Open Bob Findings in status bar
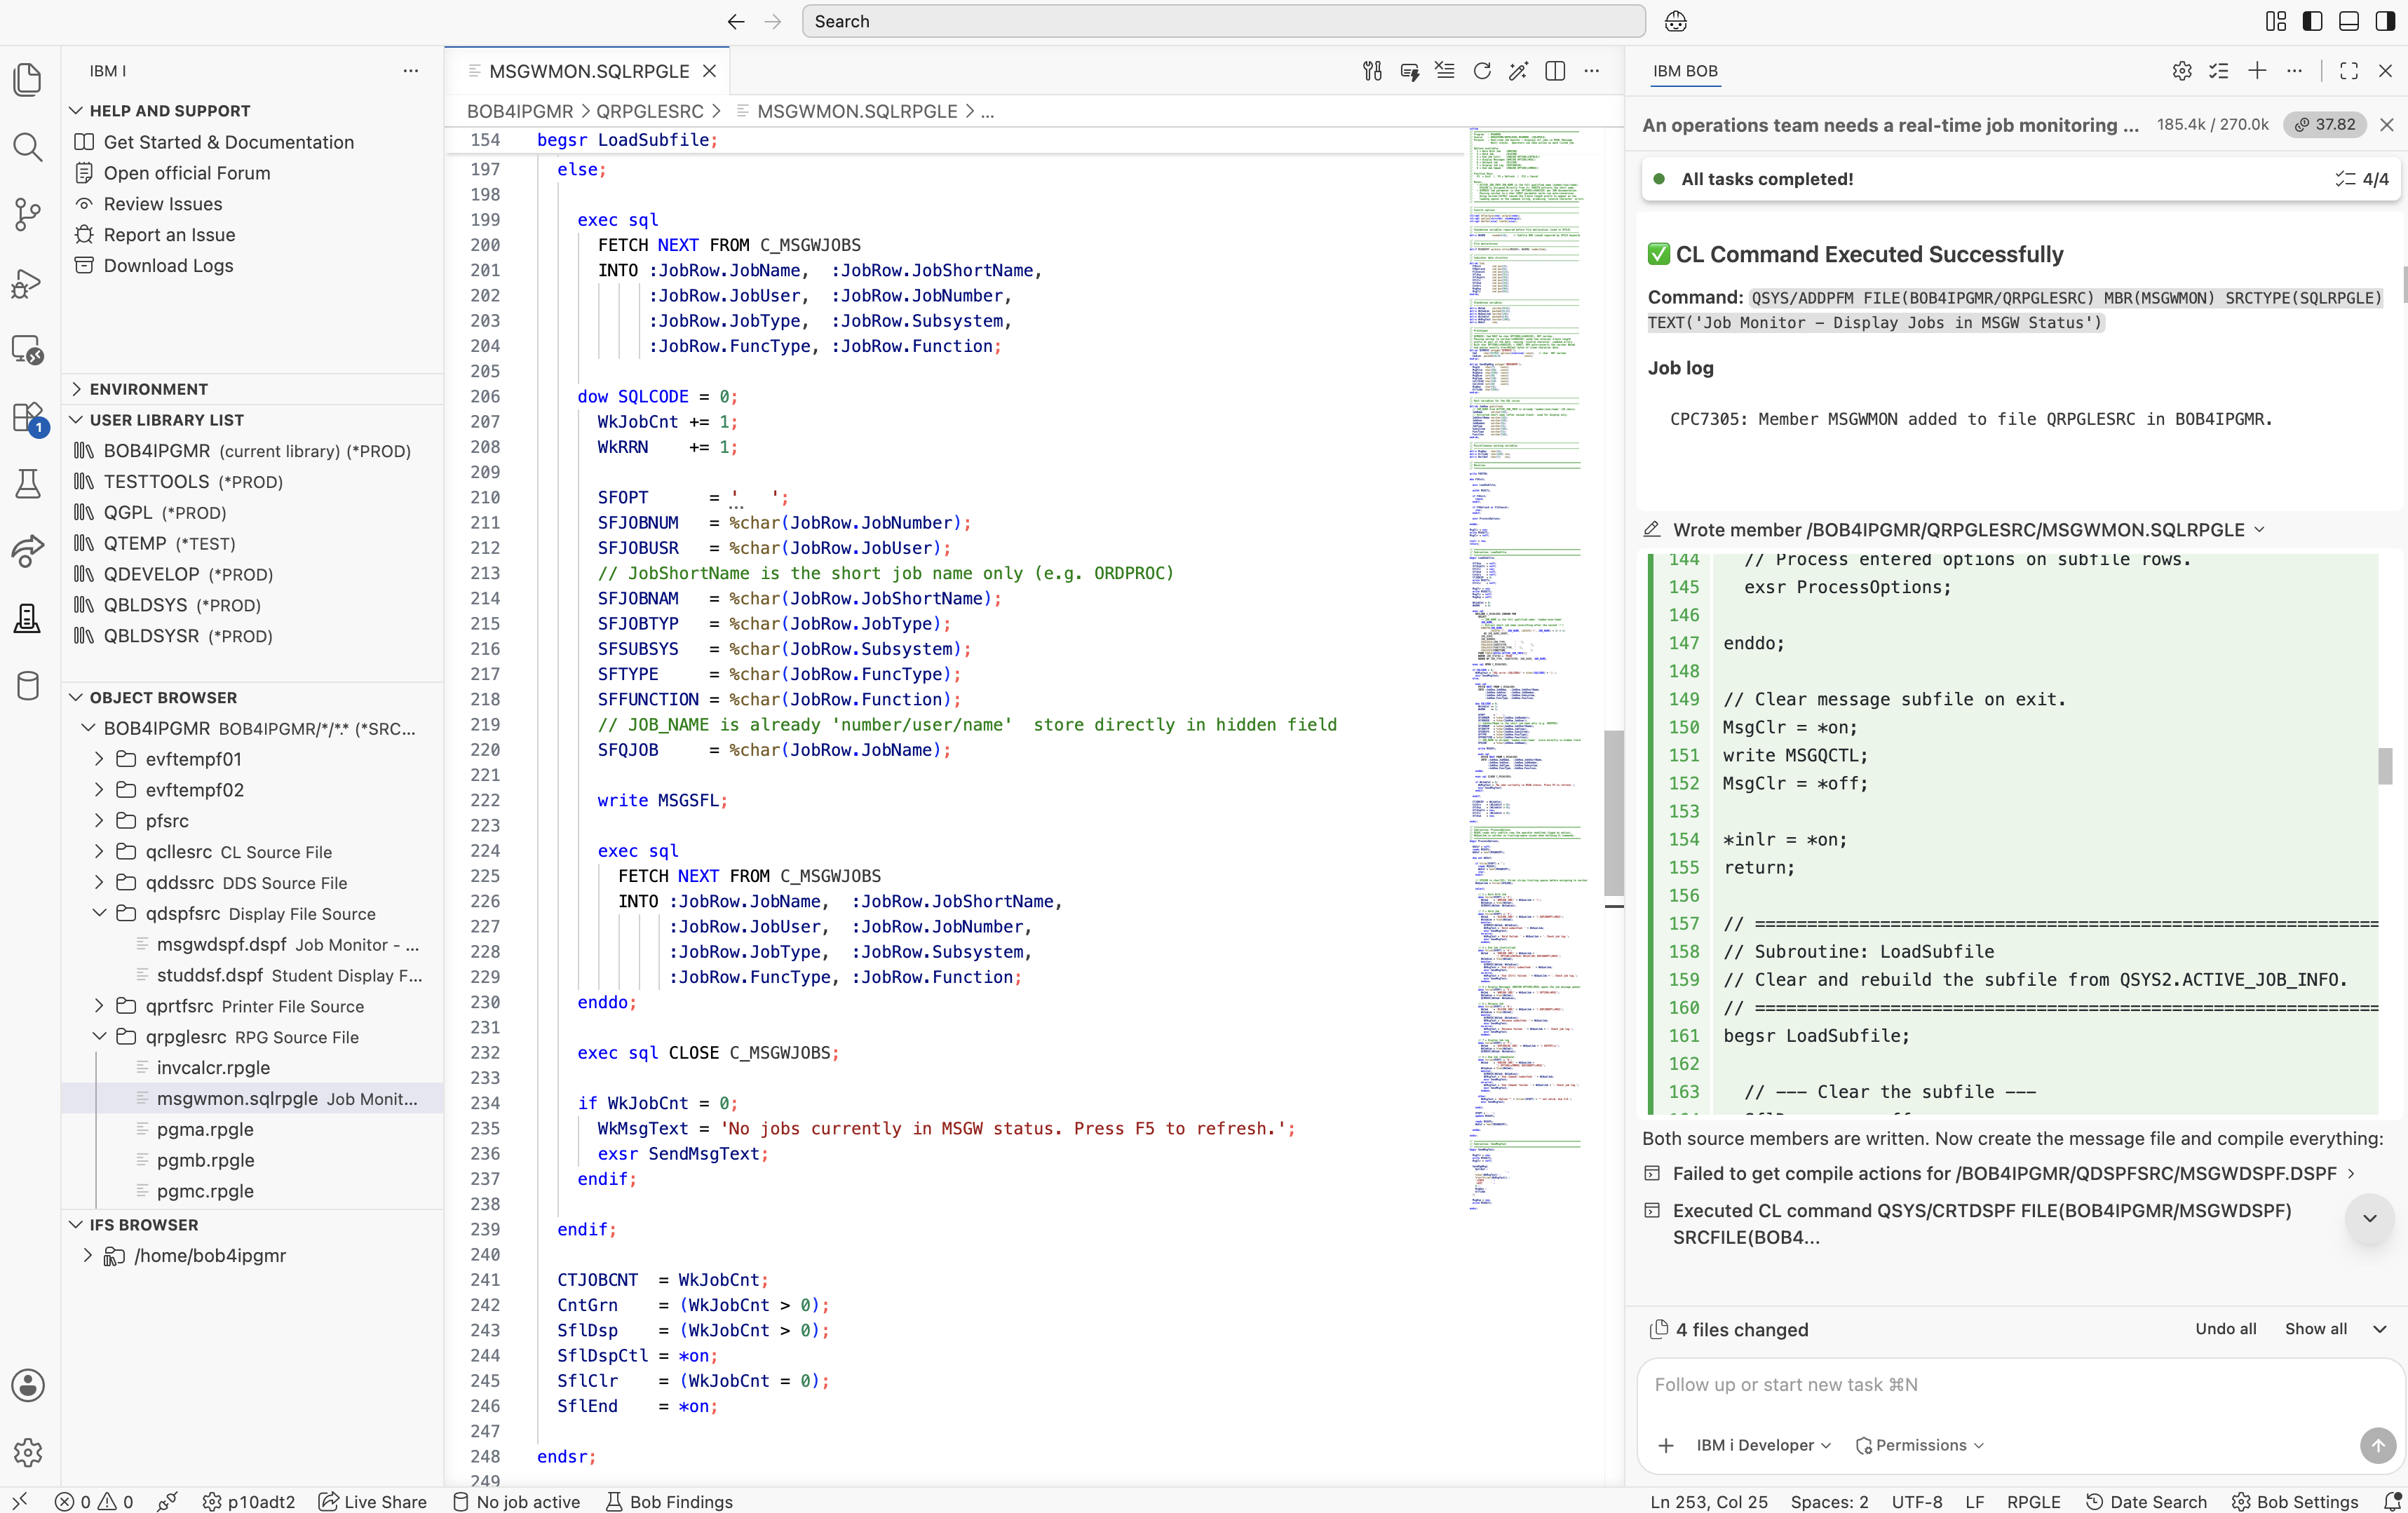 [670, 1501]
